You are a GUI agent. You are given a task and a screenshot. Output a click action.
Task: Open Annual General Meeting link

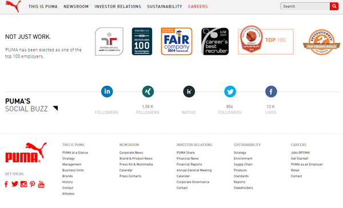(x=194, y=170)
